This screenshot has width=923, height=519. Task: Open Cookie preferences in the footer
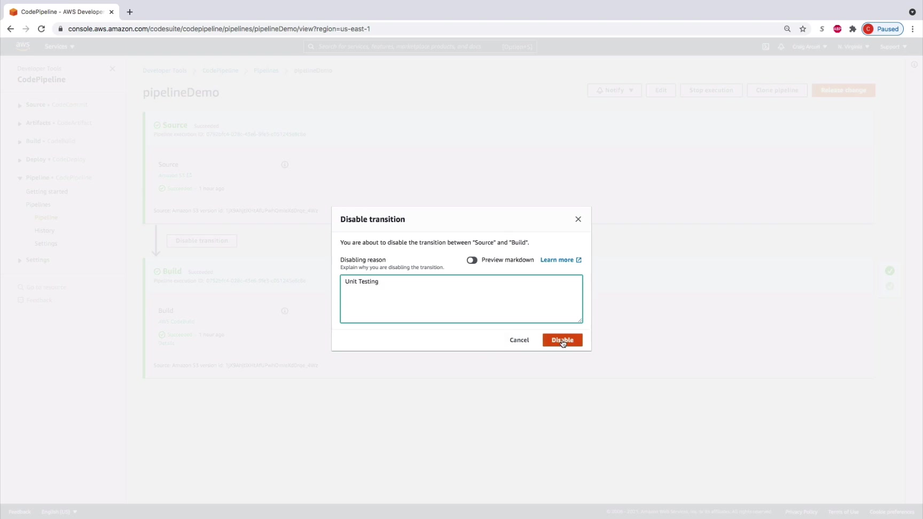pos(892,512)
